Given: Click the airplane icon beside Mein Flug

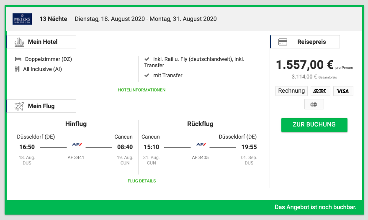Looking at the screenshot, I should coord(19,106).
